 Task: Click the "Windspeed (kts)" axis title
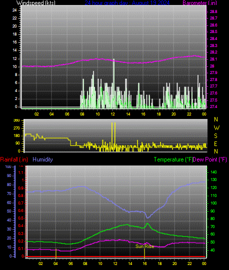pos(36,3)
